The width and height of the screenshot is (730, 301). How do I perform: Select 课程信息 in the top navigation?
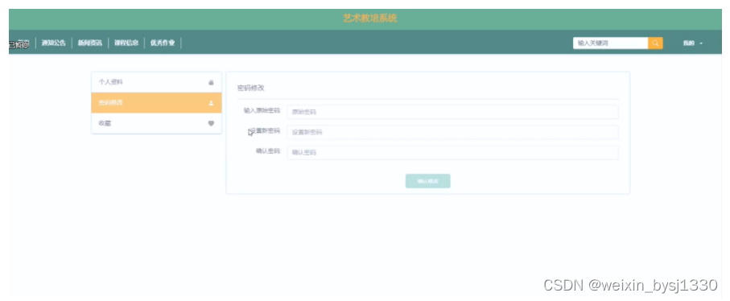point(126,43)
